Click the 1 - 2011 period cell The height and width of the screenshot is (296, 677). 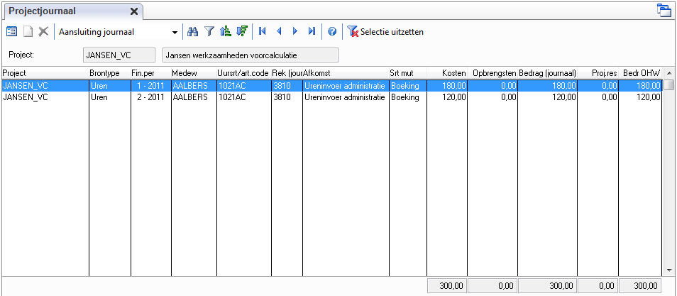point(150,86)
